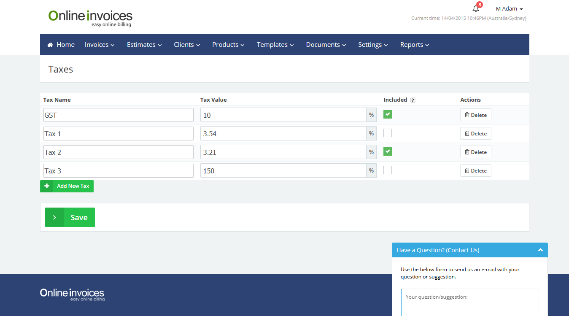The image size is (569, 316).
Task: Click the footer Online Invoices logo
Action: [72, 294]
